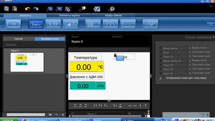
Task: Select the last element tool in the ribbon
Action: tap(150, 24)
